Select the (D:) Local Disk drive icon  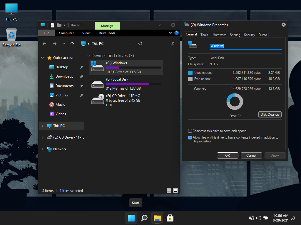pos(97,84)
